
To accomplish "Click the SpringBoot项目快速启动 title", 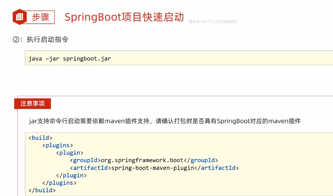I will 124,17.
